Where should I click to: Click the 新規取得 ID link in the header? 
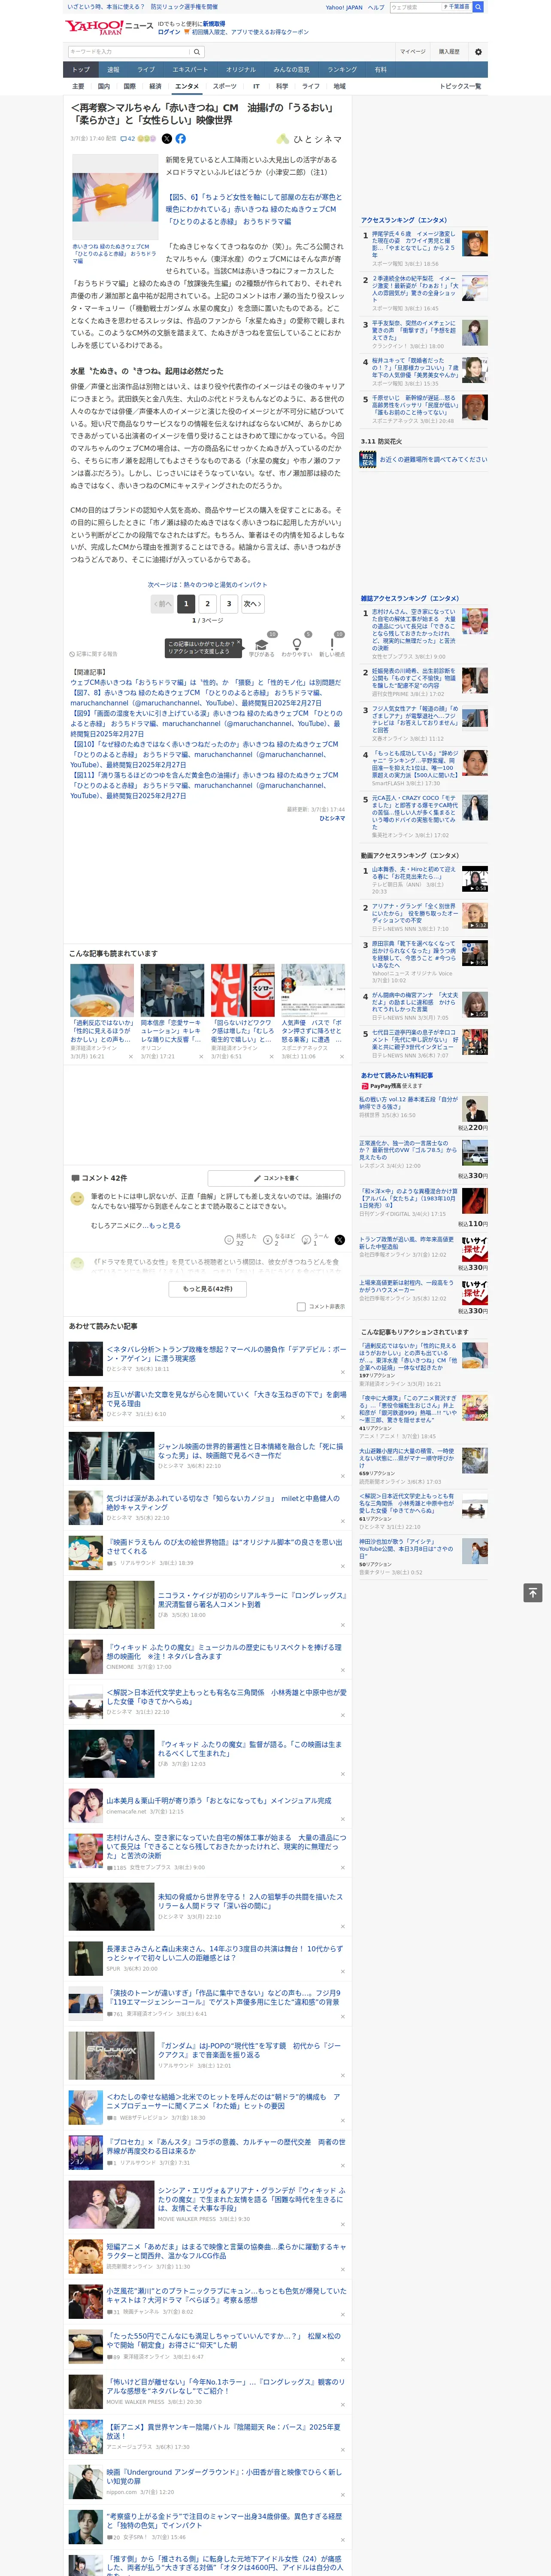(214, 23)
